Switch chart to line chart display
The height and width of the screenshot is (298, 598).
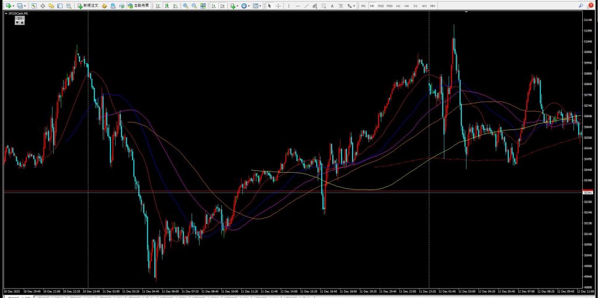[175, 5]
